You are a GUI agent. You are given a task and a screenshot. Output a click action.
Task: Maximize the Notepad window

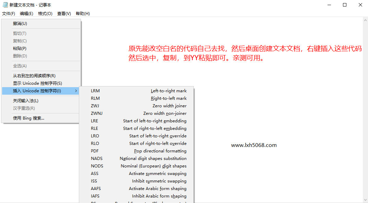pos(345,5)
